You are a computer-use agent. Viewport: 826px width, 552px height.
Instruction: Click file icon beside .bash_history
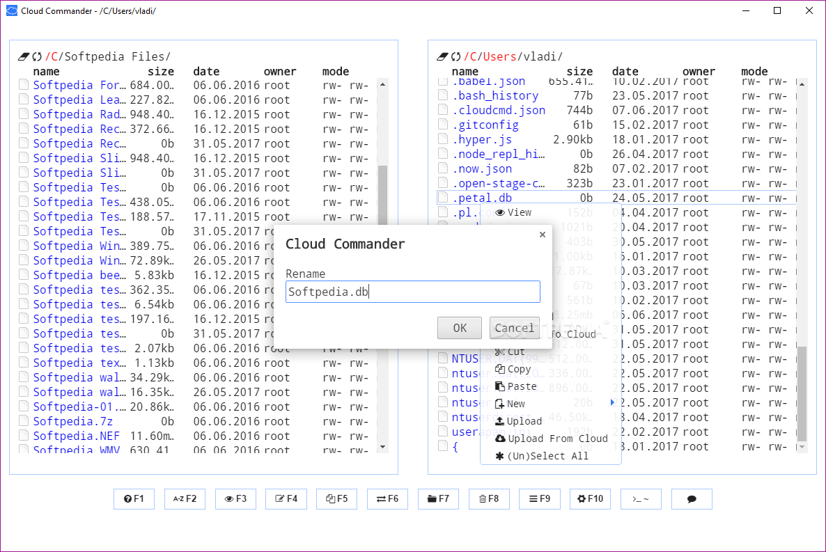point(443,95)
